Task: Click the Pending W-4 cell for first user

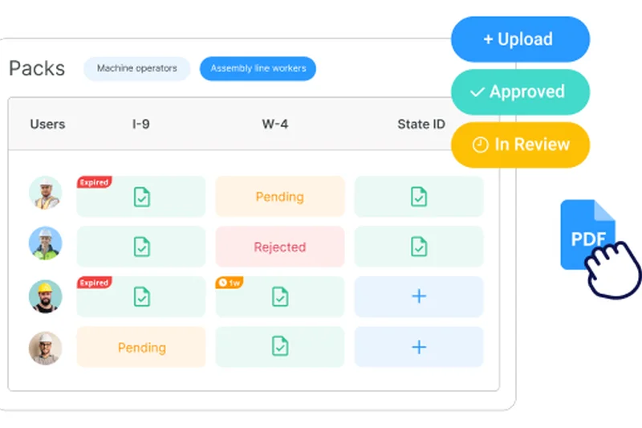Action: (x=279, y=197)
